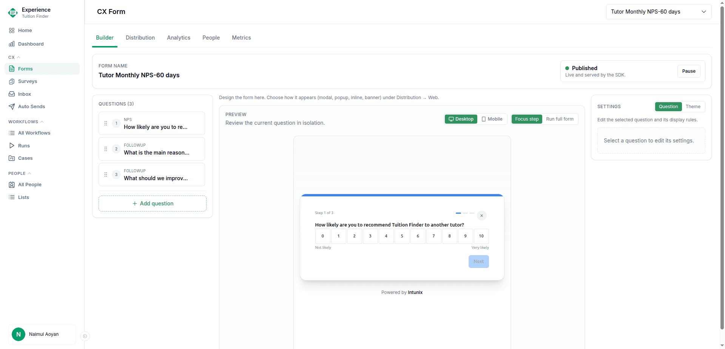Click the Published status label
The image size is (725, 349).
tap(585, 68)
